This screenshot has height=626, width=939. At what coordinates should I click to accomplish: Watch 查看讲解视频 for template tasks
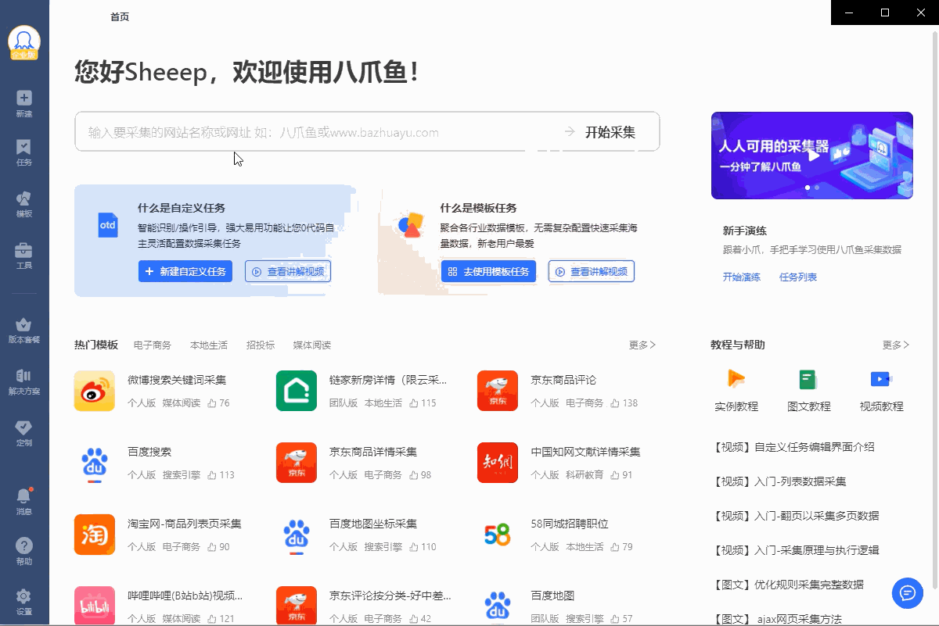pos(592,271)
